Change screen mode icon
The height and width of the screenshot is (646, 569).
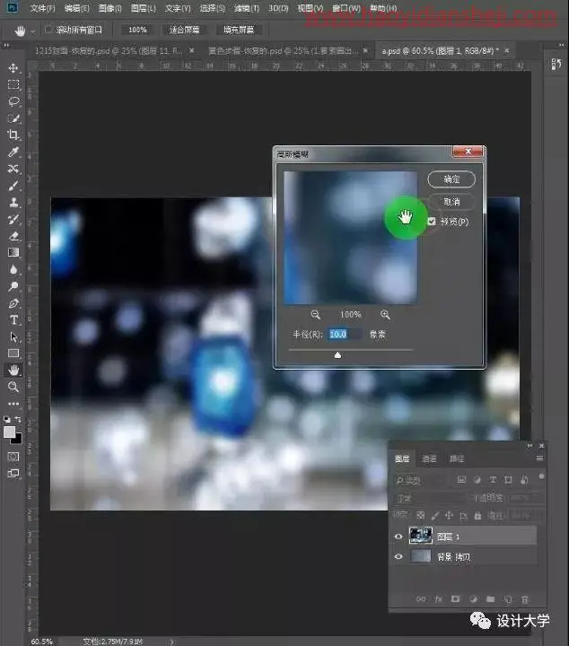click(x=13, y=474)
